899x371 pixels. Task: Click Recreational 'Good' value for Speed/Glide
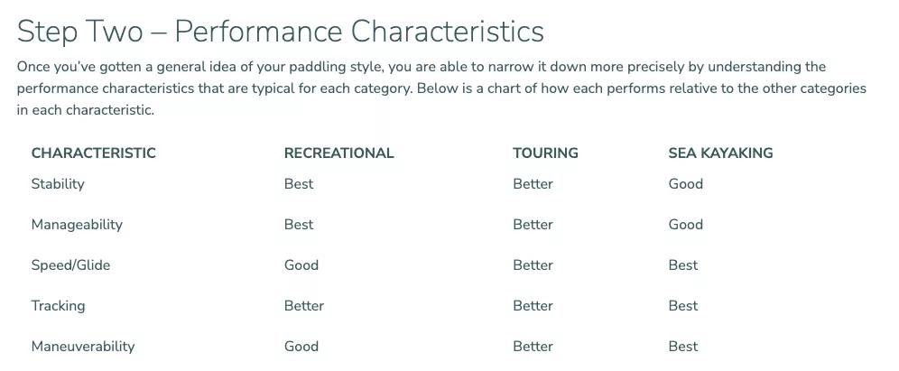click(x=301, y=265)
